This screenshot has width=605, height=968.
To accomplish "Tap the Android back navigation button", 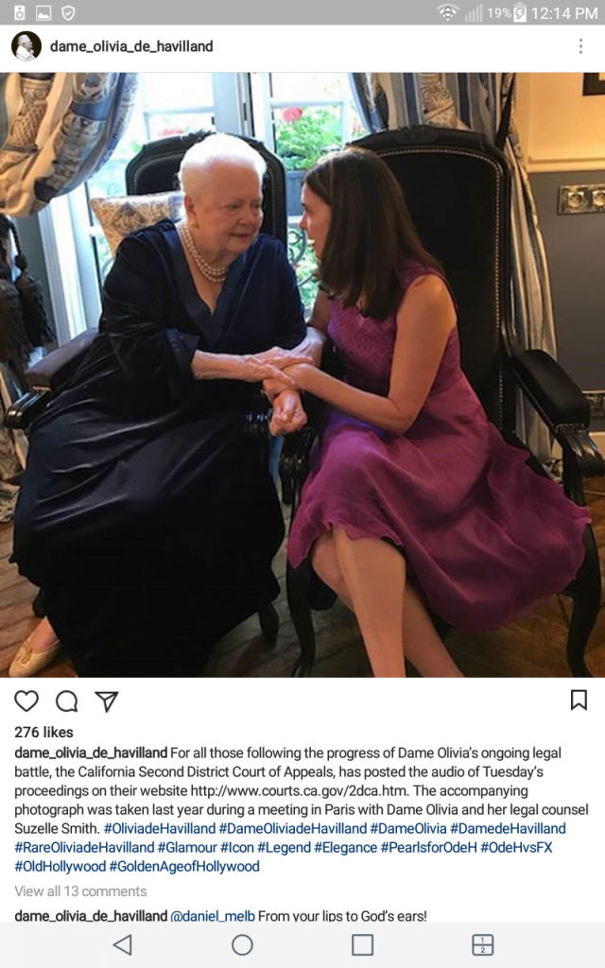I will coord(122,944).
